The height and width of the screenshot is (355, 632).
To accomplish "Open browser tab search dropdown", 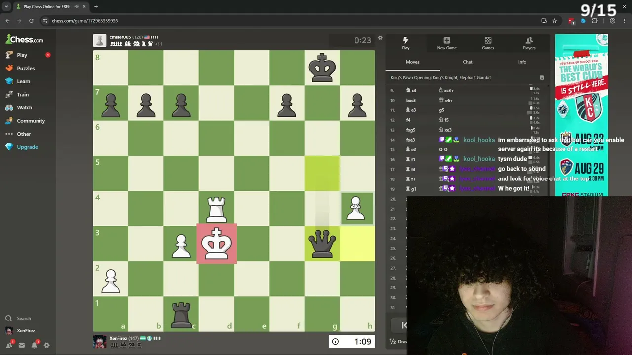I will [6, 7].
